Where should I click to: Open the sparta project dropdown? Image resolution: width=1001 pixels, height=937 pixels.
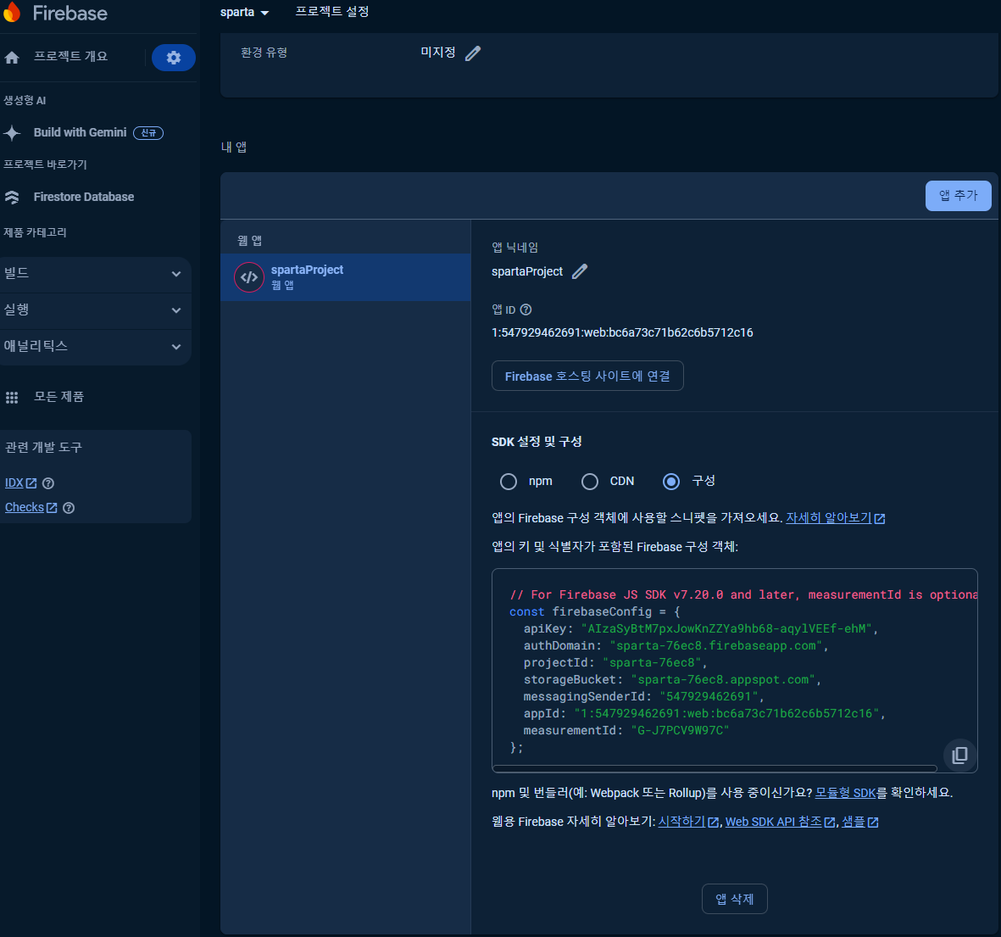pos(244,12)
